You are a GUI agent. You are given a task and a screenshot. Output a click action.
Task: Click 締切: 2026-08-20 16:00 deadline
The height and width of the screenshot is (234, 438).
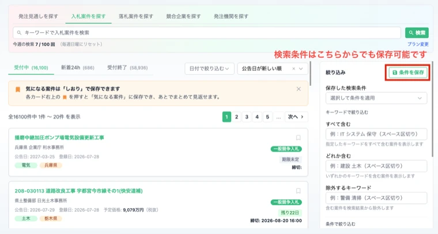tap(276, 221)
